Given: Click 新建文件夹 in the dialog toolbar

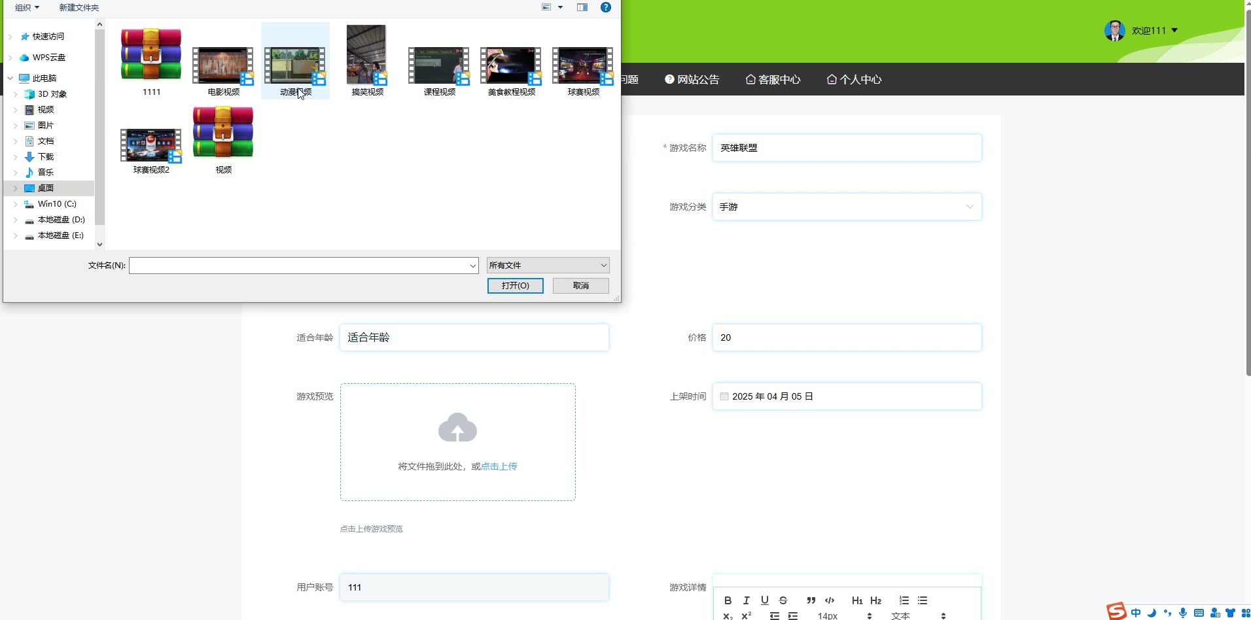Looking at the screenshot, I should 79,7.
